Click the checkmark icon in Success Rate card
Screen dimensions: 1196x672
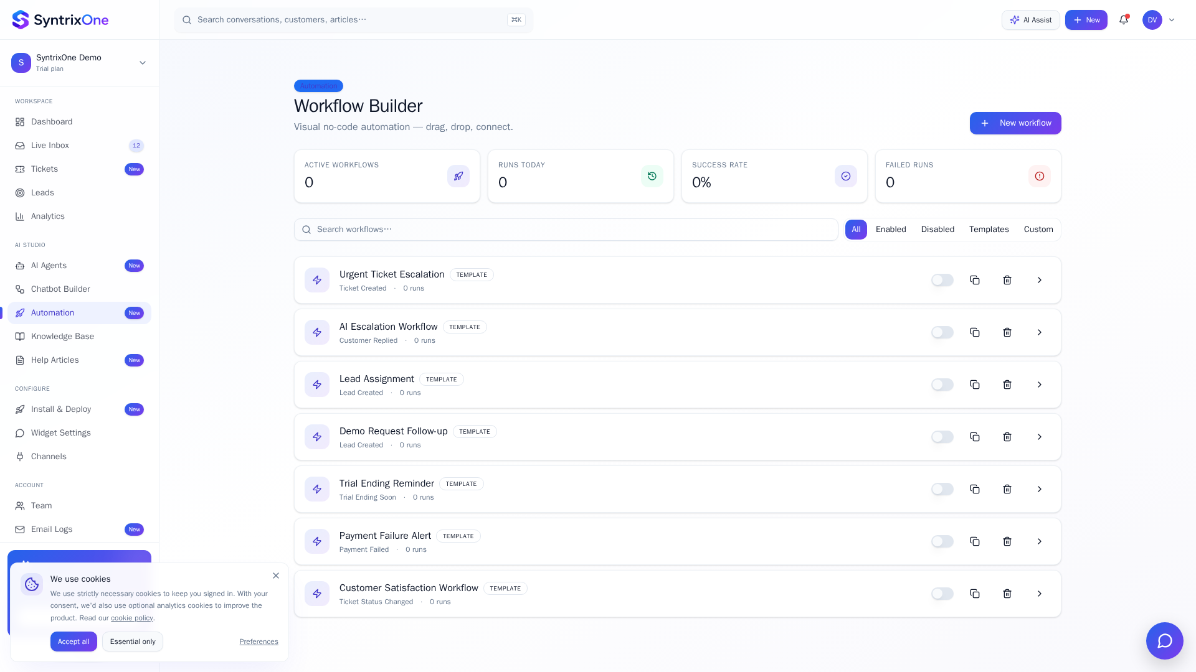(x=846, y=176)
